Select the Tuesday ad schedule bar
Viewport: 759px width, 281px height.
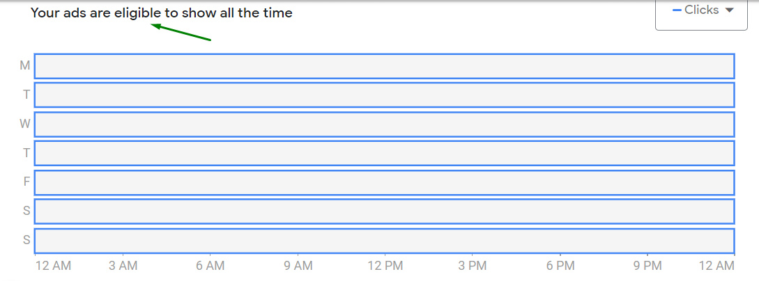[x=384, y=95]
